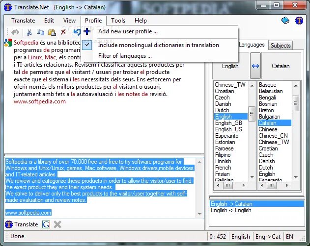Image resolution: width=310 pixels, height=246 pixels.
Task: Click the Paste clipboard toolbar icon
Action: (x=52, y=32)
